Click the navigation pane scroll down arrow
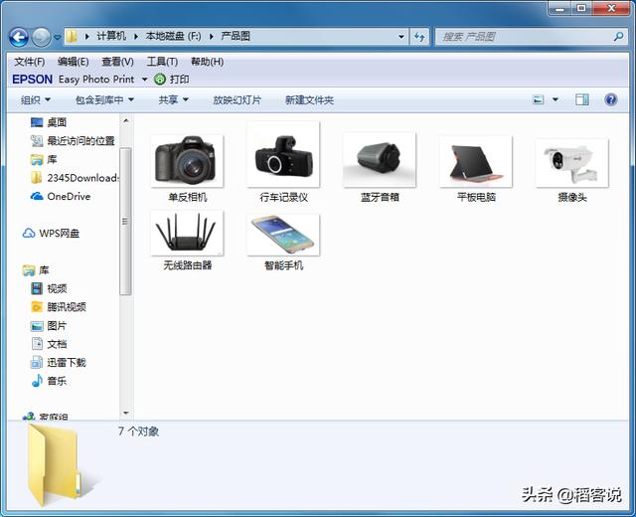 [126, 414]
